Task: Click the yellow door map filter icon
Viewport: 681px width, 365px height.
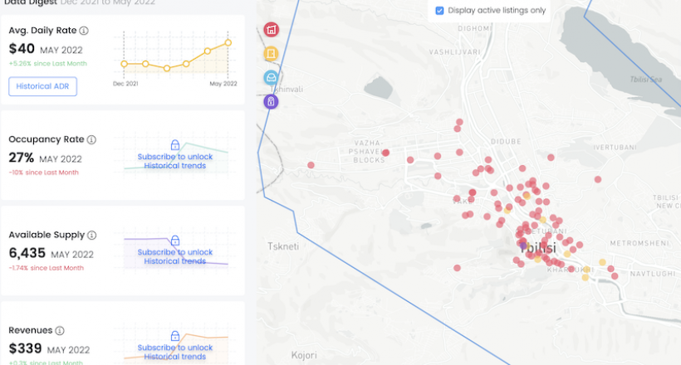Action: pyautogui.click(x=271, y=54)
